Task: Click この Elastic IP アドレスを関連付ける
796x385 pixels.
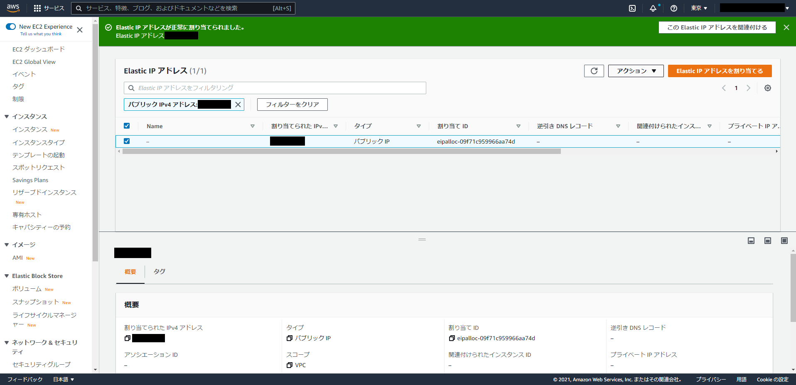Action: [x=717, y=27]
